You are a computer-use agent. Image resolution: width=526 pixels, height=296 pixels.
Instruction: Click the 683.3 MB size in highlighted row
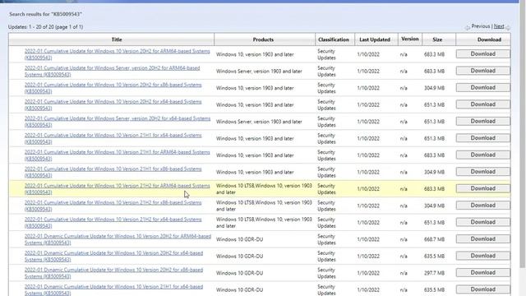coord(434,188)
